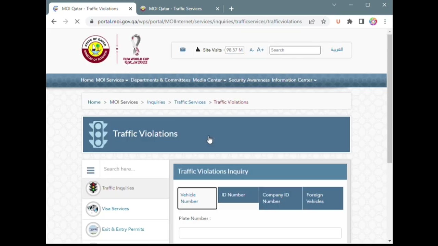
Task: Increase font size with A+ button
Action: 260,50
